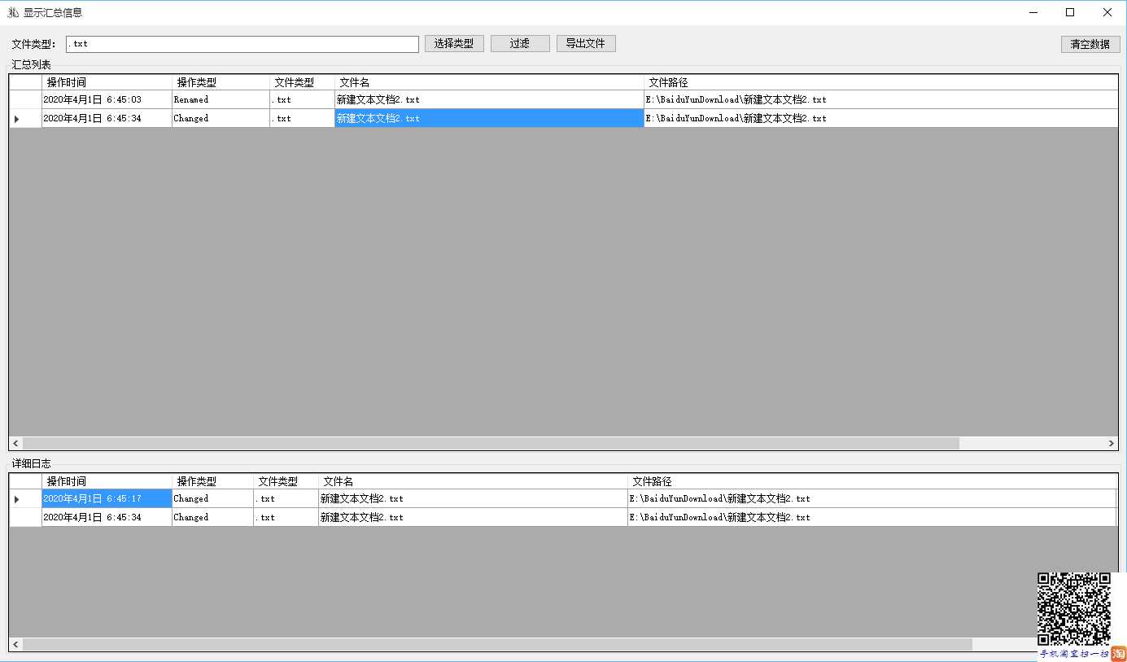1127x662 pixels.
Task: Click 文件类型 header in detail log
Action: 286,481
